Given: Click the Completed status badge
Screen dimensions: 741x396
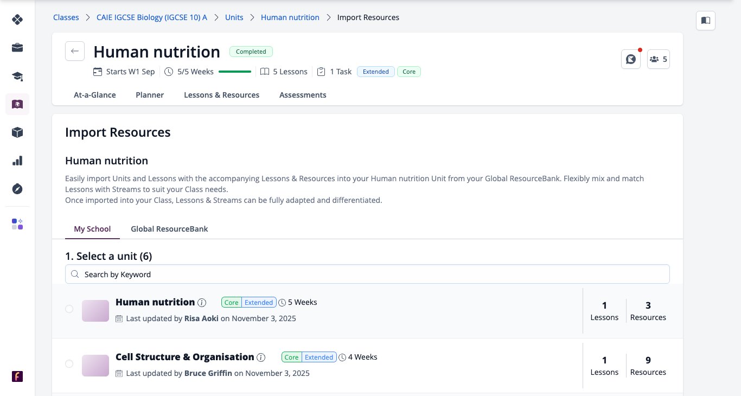Looking at the screenshot, I should tap(251, 52).
